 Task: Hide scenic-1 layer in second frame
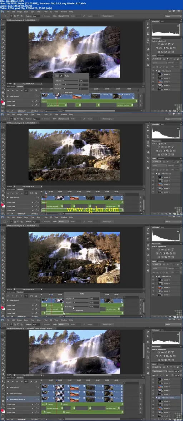click(153, 192)
